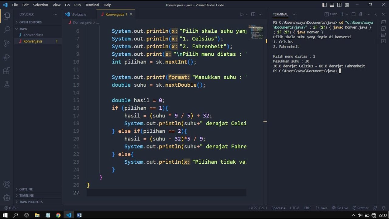The height and width of the screenshot is (219, 389).
Task: Toggle secondary side bar visibility
Action: click(x=339, y=5)
